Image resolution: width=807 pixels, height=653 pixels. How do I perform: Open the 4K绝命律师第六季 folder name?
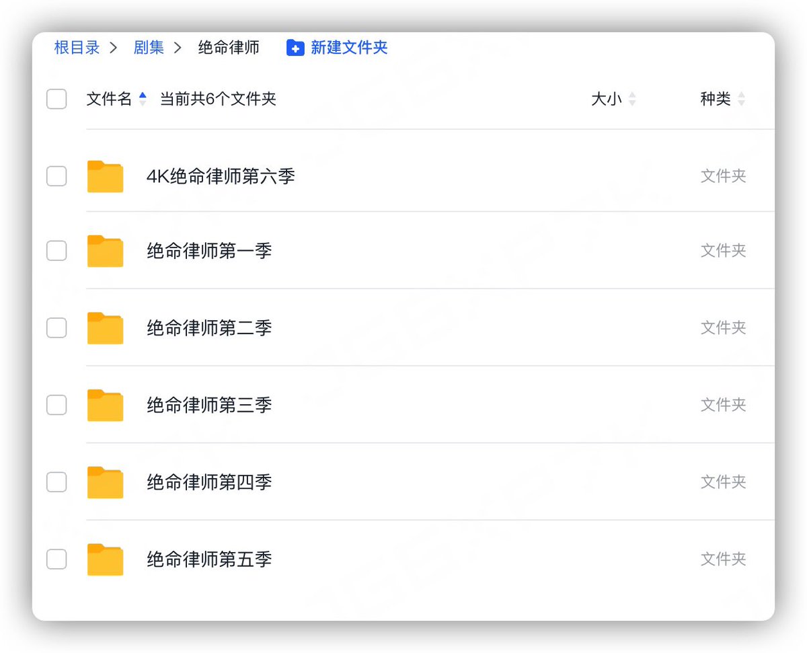tap(221, 176)
